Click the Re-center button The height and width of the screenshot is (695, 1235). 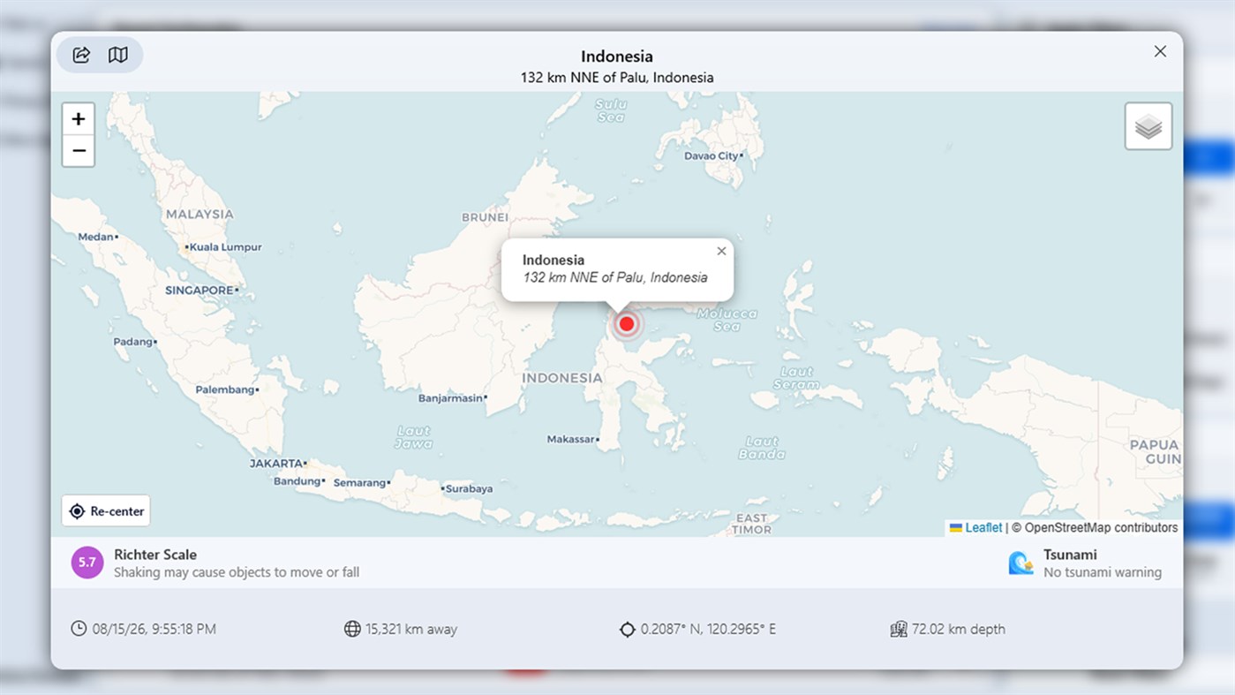[106, 511]
